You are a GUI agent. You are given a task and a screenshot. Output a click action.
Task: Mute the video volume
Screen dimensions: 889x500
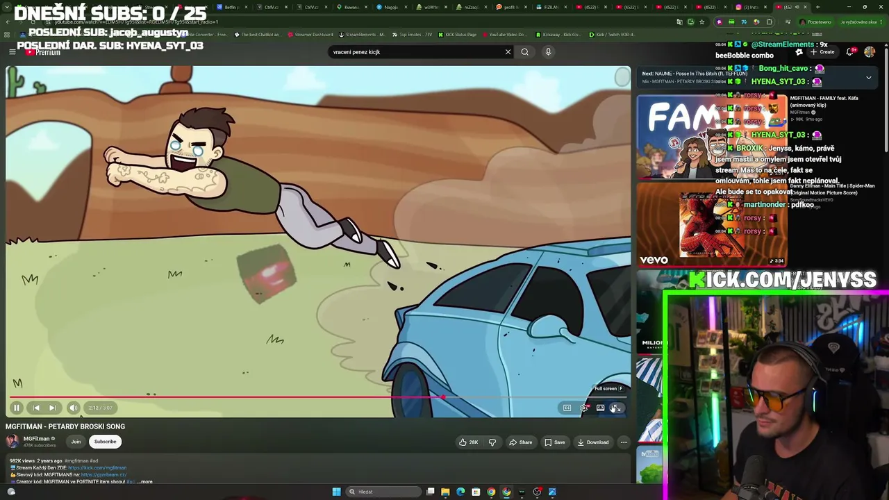(74, 408)
